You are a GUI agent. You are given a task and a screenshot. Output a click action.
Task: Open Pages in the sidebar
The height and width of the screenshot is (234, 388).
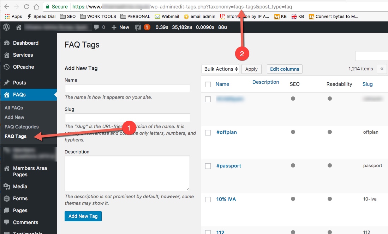20,210
